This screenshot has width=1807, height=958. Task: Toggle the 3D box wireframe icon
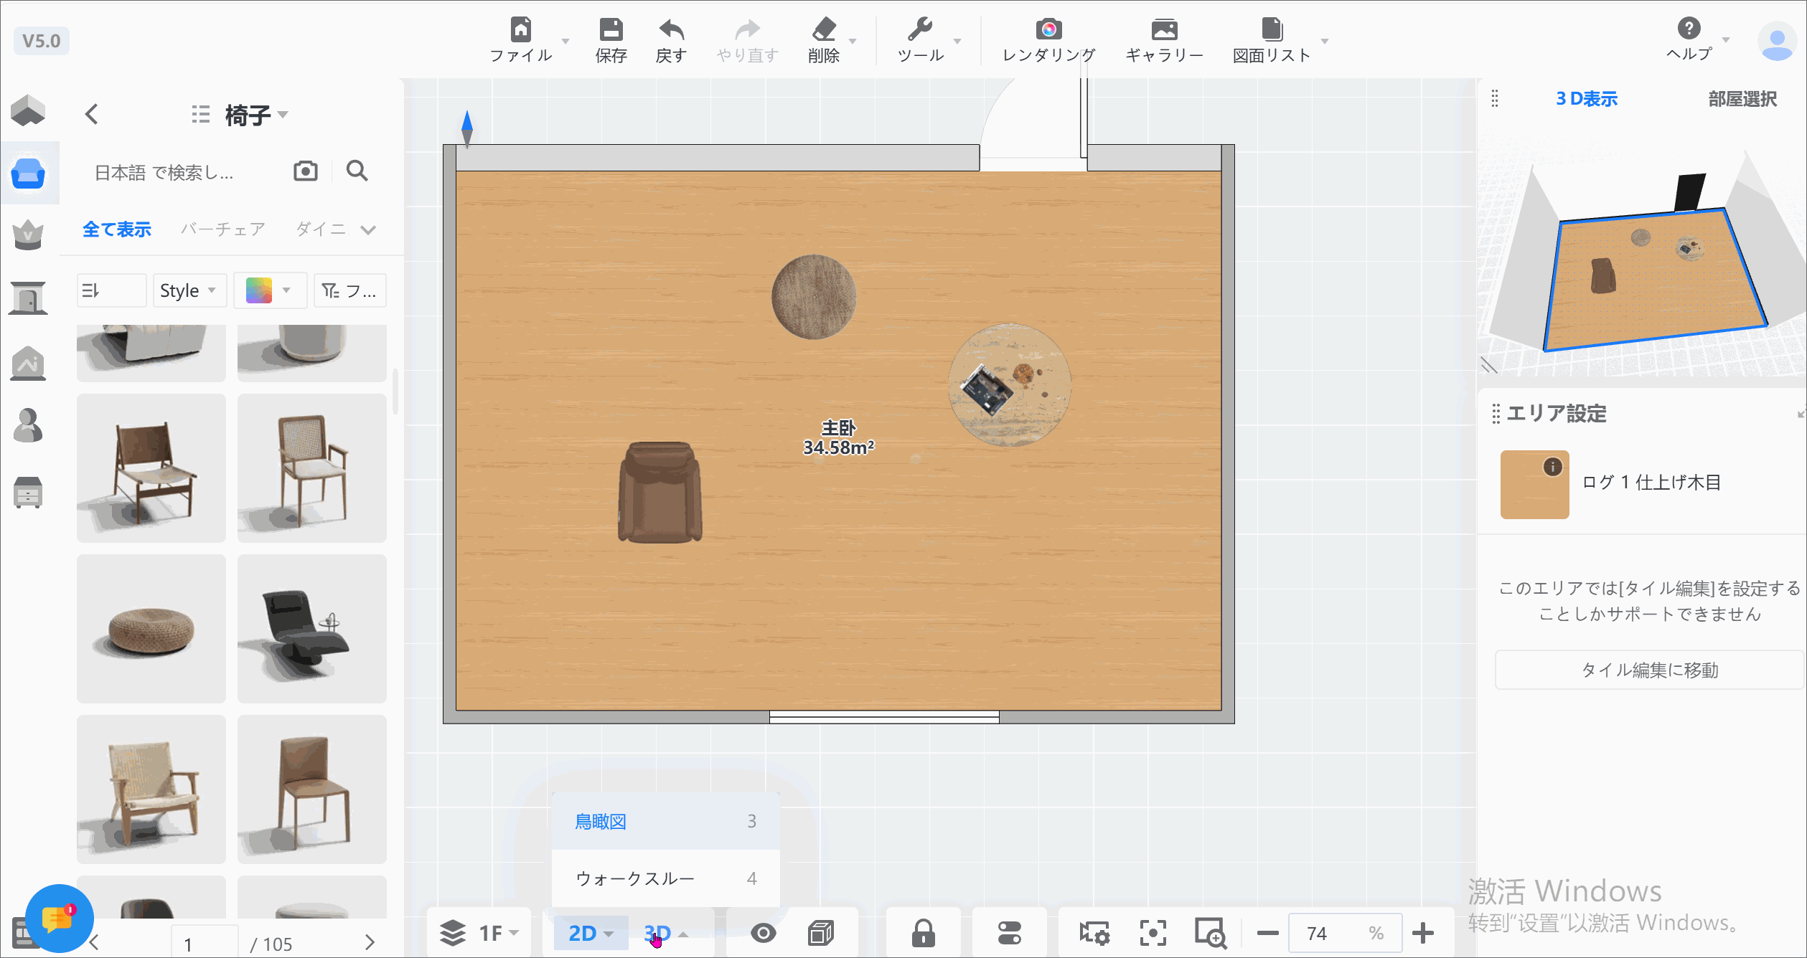pyautogui.click(x=821, y=933)
